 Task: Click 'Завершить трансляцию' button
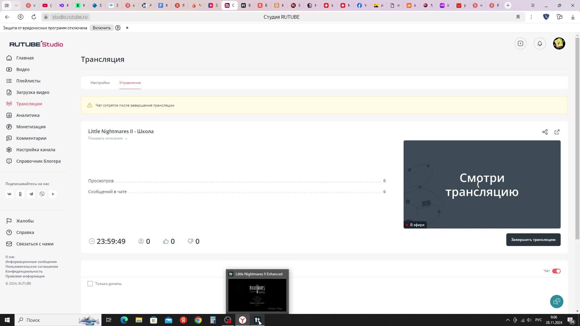(533, 240)
